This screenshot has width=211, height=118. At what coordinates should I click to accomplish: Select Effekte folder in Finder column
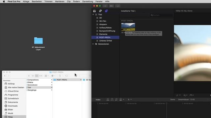(x=40, y=82)
